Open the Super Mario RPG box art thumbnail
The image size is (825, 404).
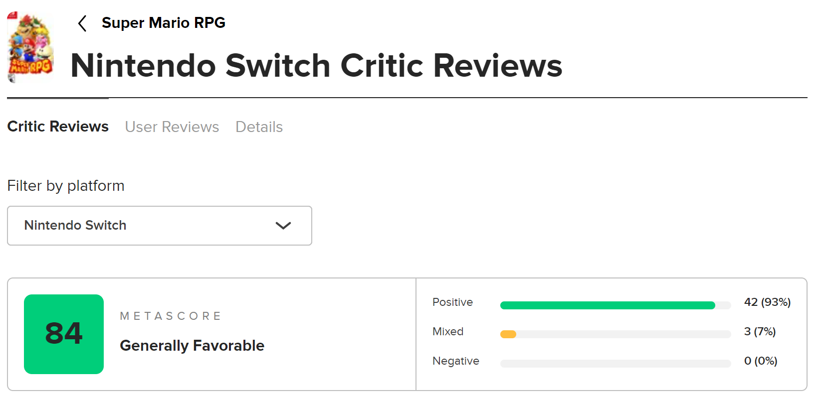[x=30, y=47]
